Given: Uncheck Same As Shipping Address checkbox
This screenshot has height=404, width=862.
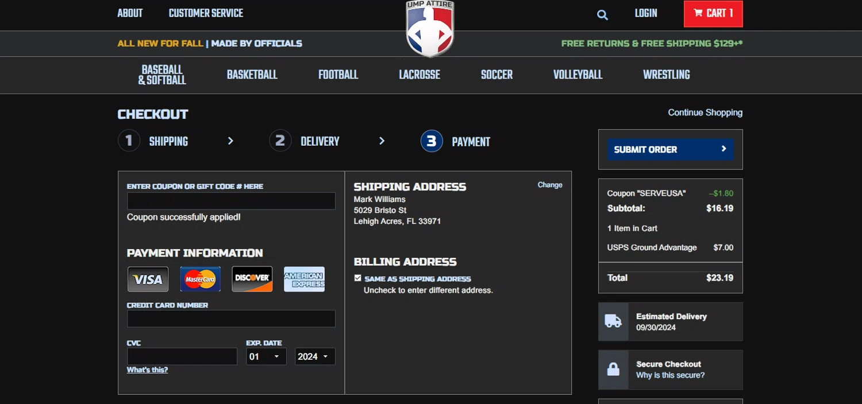Looking at the screenshot, I should [x=358, y=278].
